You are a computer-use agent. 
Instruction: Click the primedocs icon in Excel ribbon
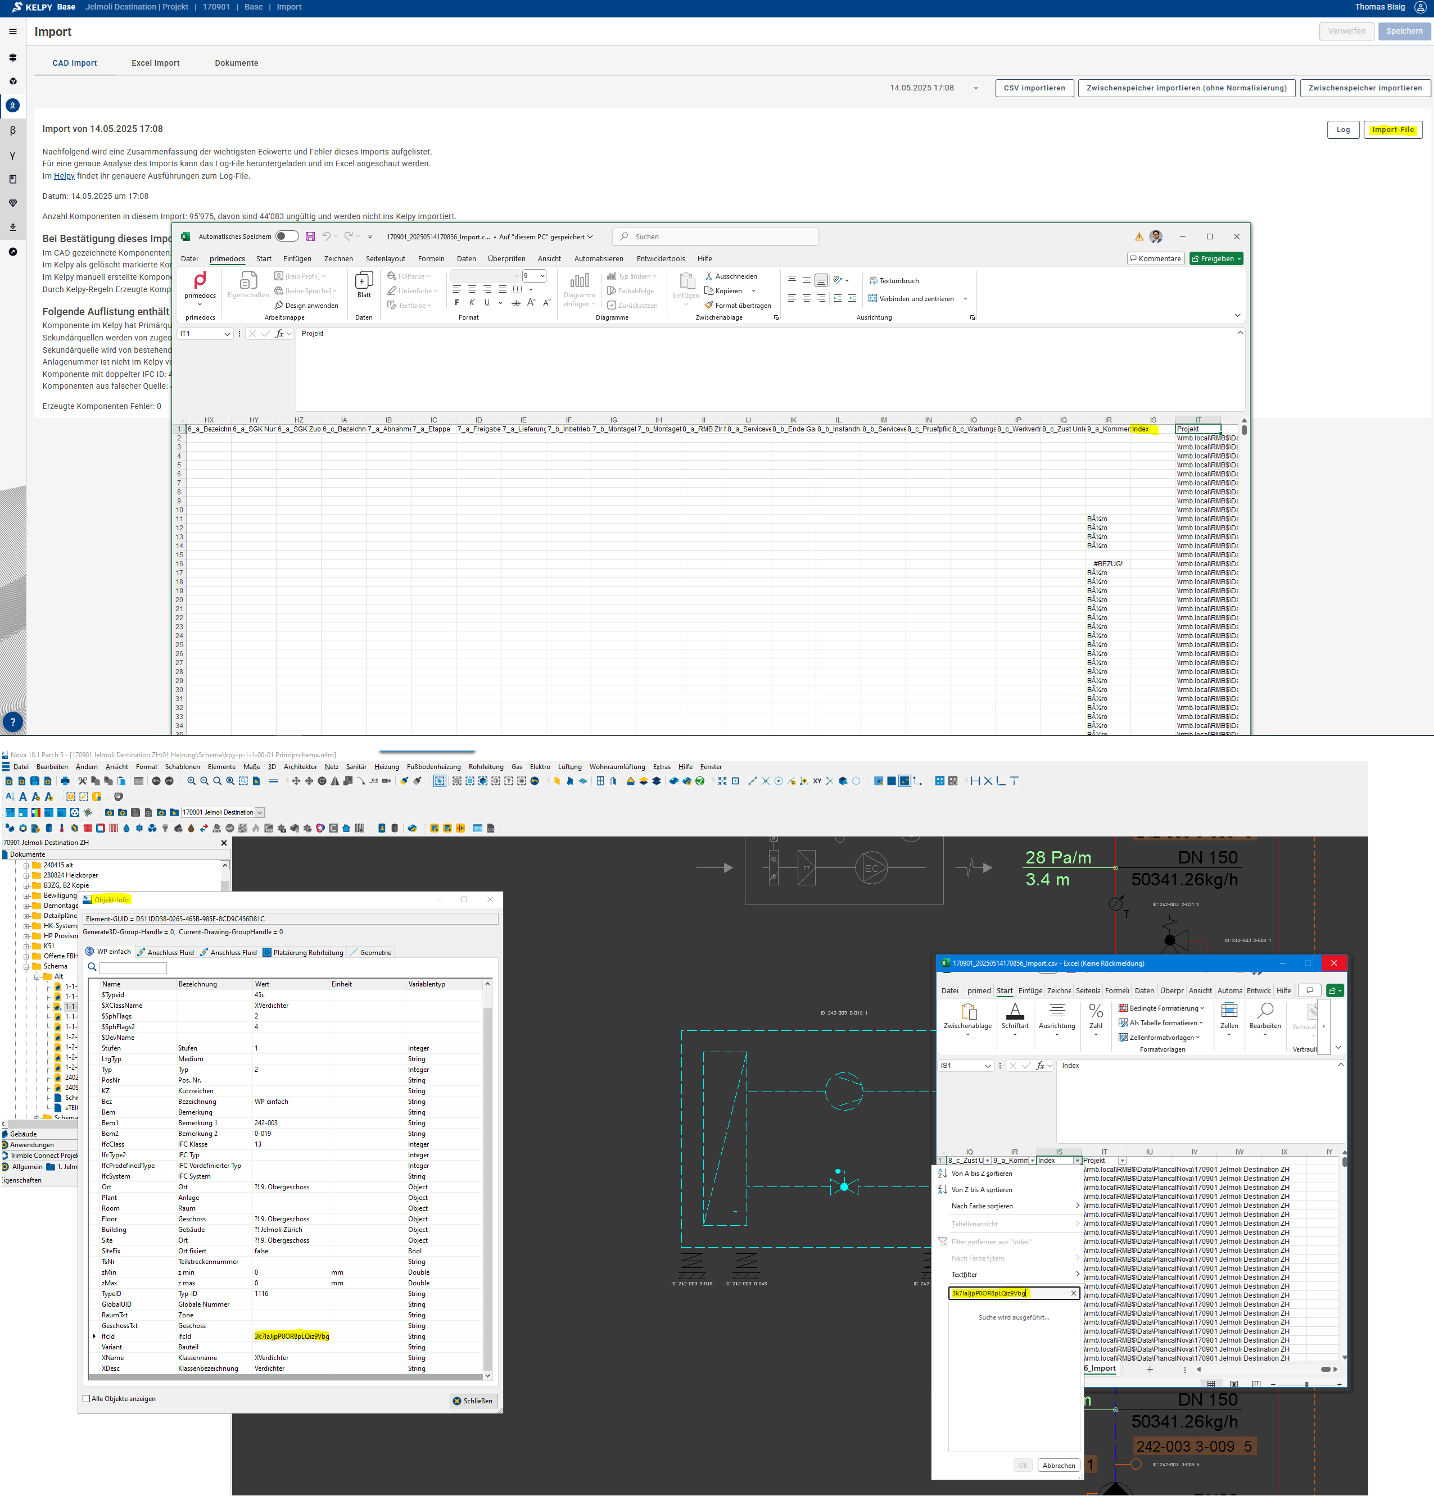click(x=200, y=280)
